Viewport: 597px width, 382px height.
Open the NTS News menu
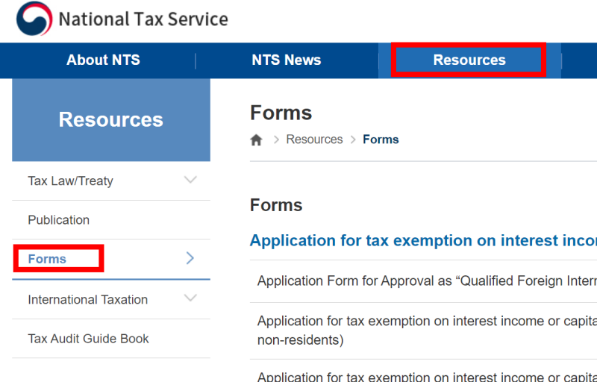click(x=287, y=60)
